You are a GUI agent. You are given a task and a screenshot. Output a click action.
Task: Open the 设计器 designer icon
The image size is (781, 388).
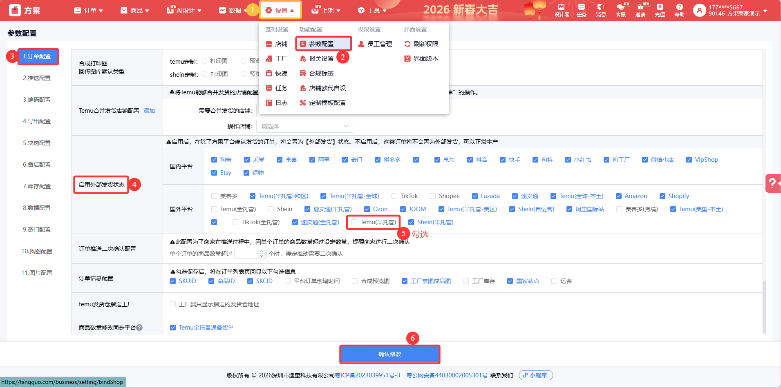[562, 10]
